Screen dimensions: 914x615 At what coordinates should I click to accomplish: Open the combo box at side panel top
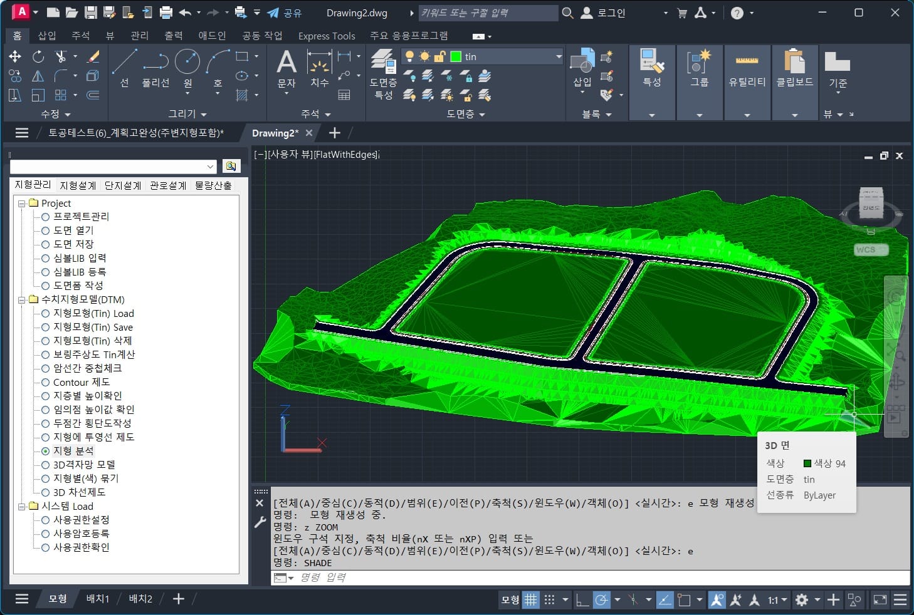click(113, 166)
